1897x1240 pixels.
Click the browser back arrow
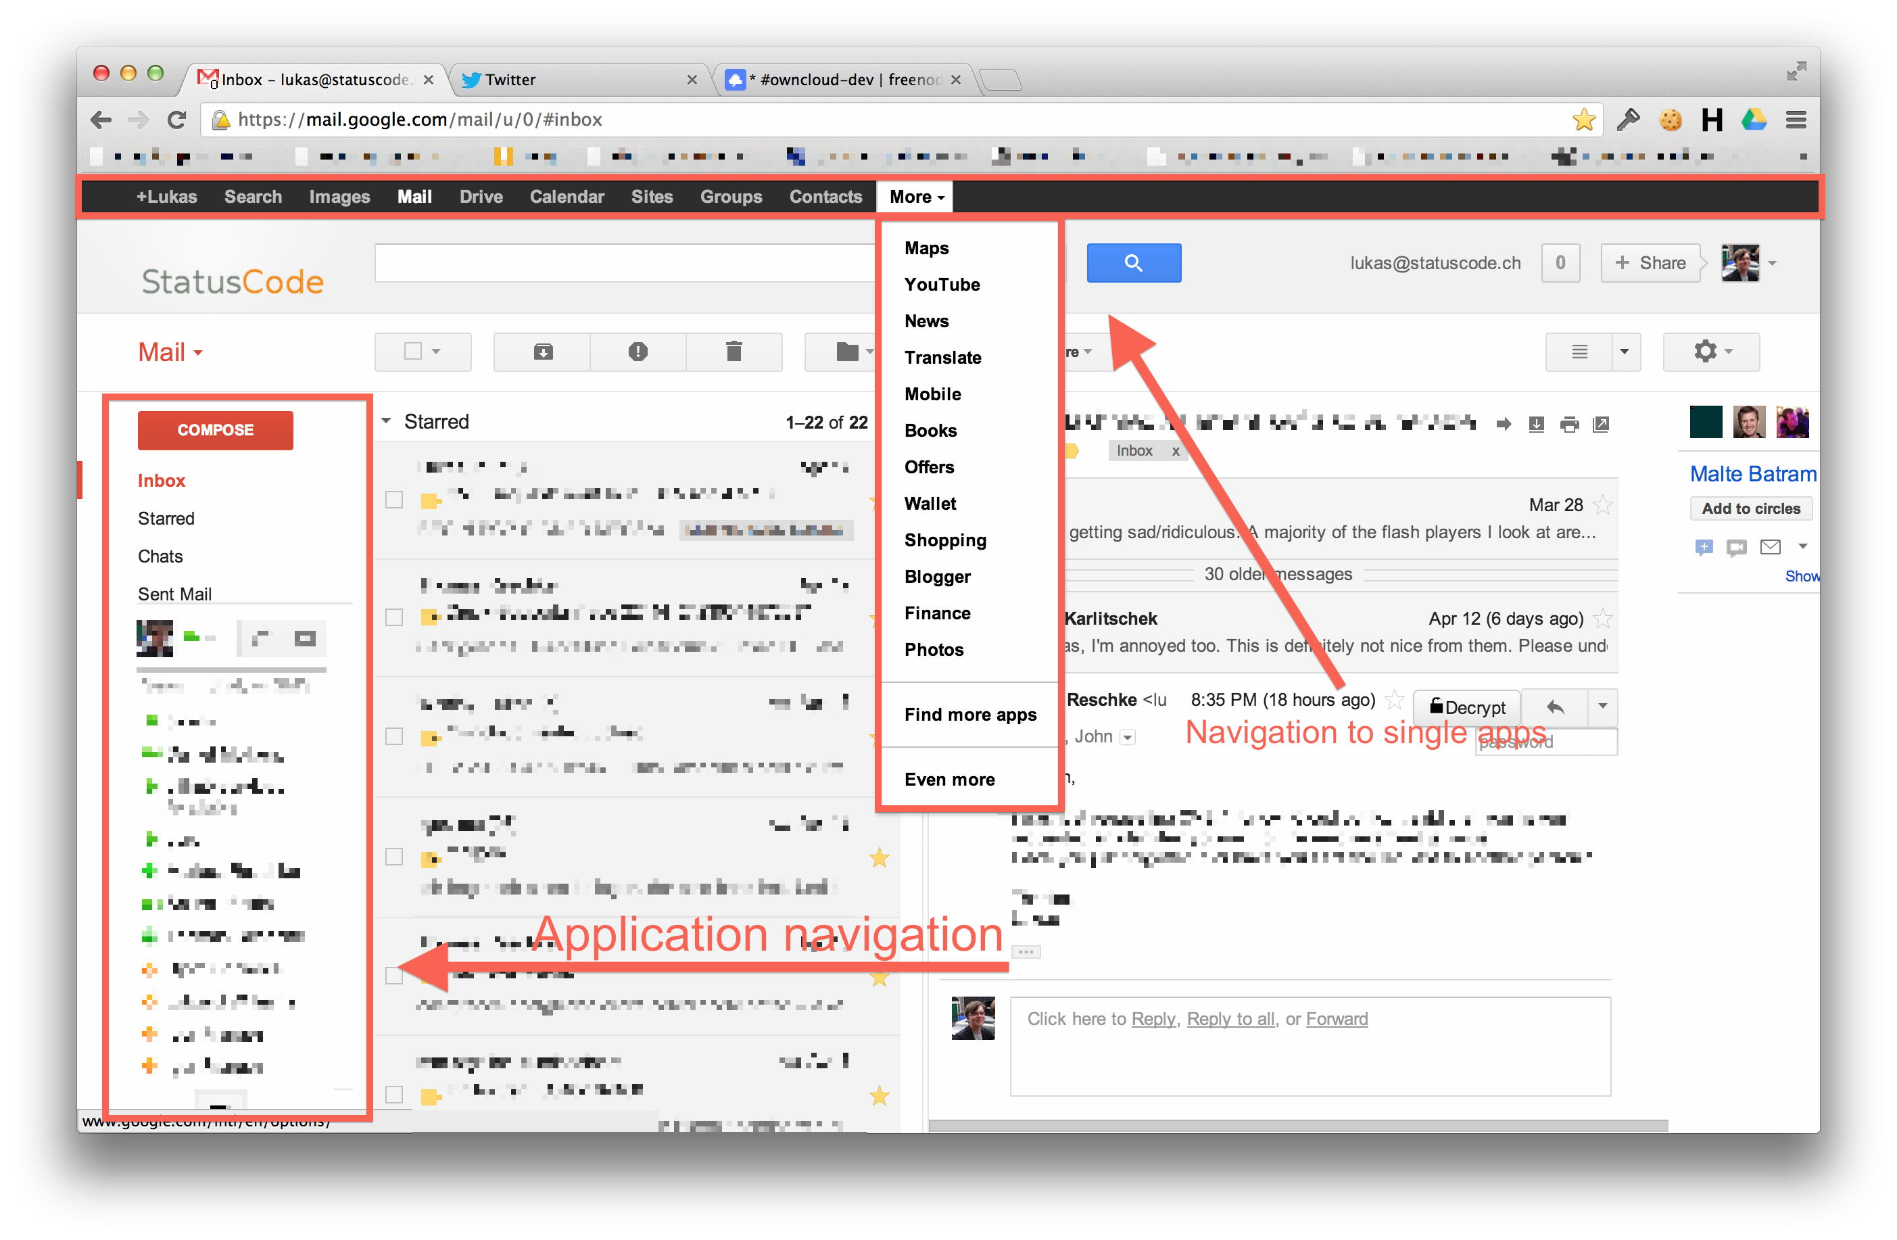(x=101, y=120)
